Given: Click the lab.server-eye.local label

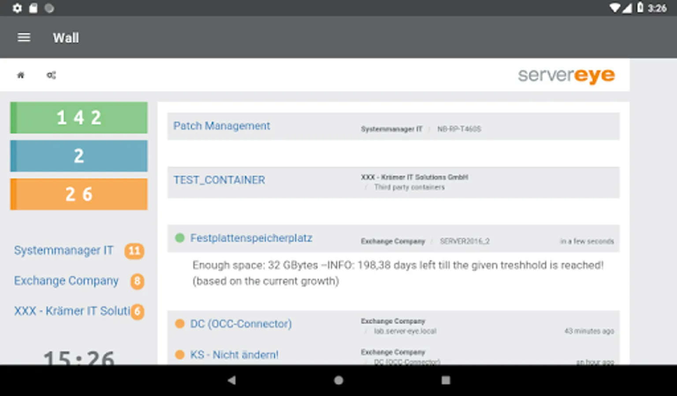Looking at the screenshot, I should [x=405, y=331].
